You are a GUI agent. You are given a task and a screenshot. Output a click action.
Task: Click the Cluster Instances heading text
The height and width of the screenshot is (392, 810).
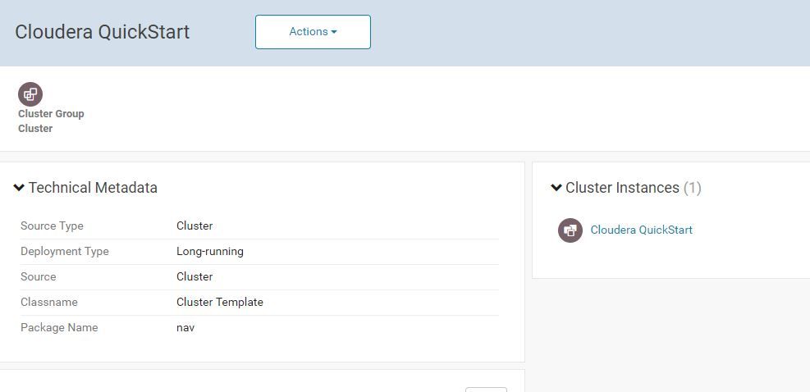pyautogui.click(x=622, y=188)
